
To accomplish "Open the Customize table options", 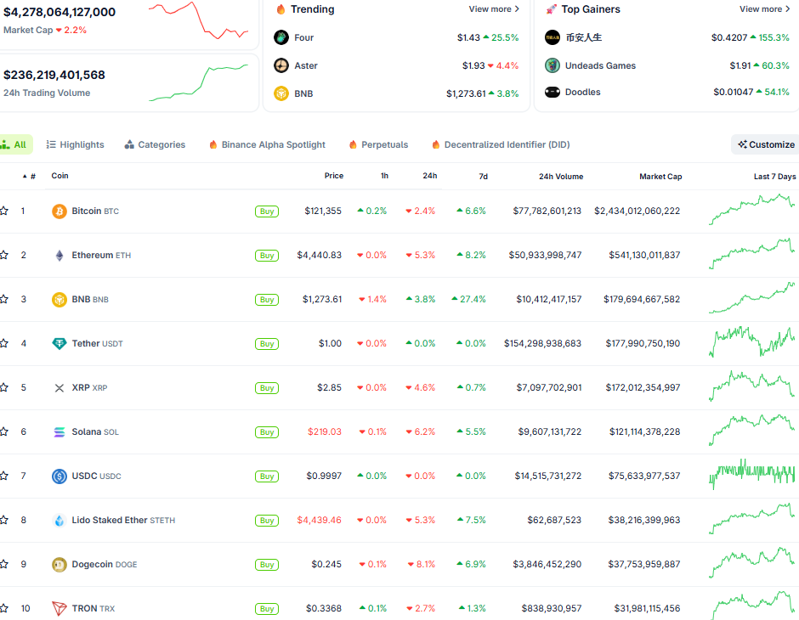I will click(x=766, y=144).
